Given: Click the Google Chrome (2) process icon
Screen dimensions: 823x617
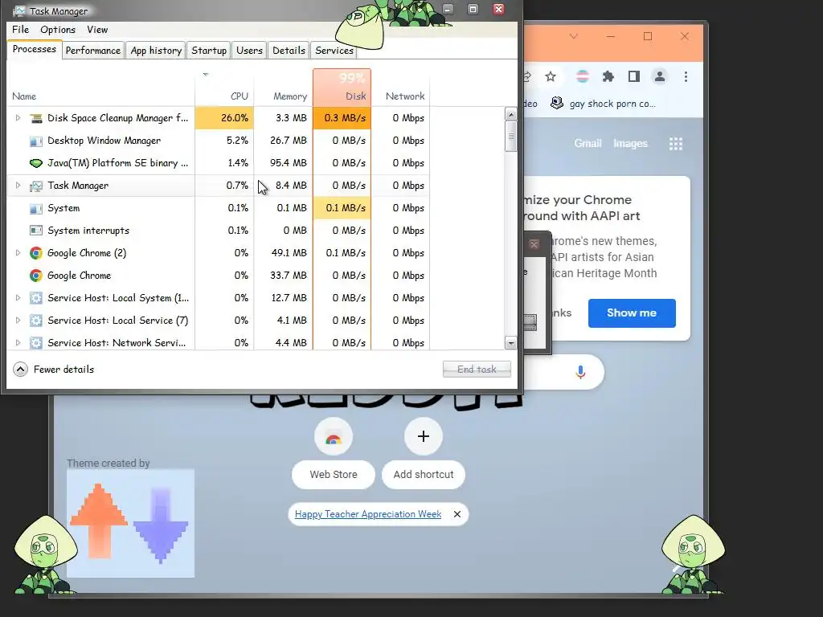Looking at the screenshot, I should [35, 253].
